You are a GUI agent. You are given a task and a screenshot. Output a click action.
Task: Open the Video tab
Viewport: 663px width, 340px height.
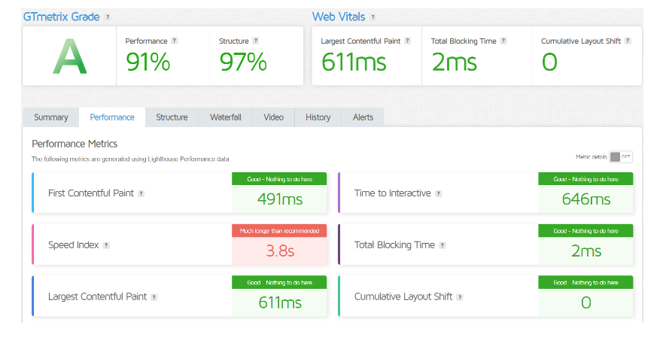(274, 117)
